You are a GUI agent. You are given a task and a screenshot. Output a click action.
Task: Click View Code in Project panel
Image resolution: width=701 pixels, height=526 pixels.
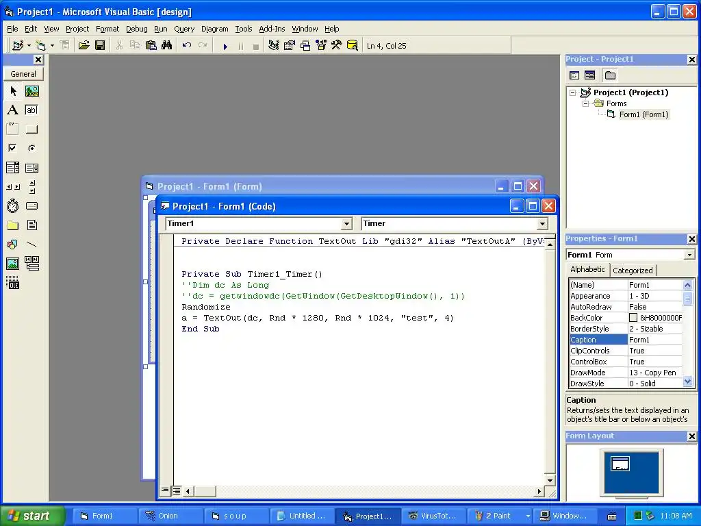tap(574, 75)
